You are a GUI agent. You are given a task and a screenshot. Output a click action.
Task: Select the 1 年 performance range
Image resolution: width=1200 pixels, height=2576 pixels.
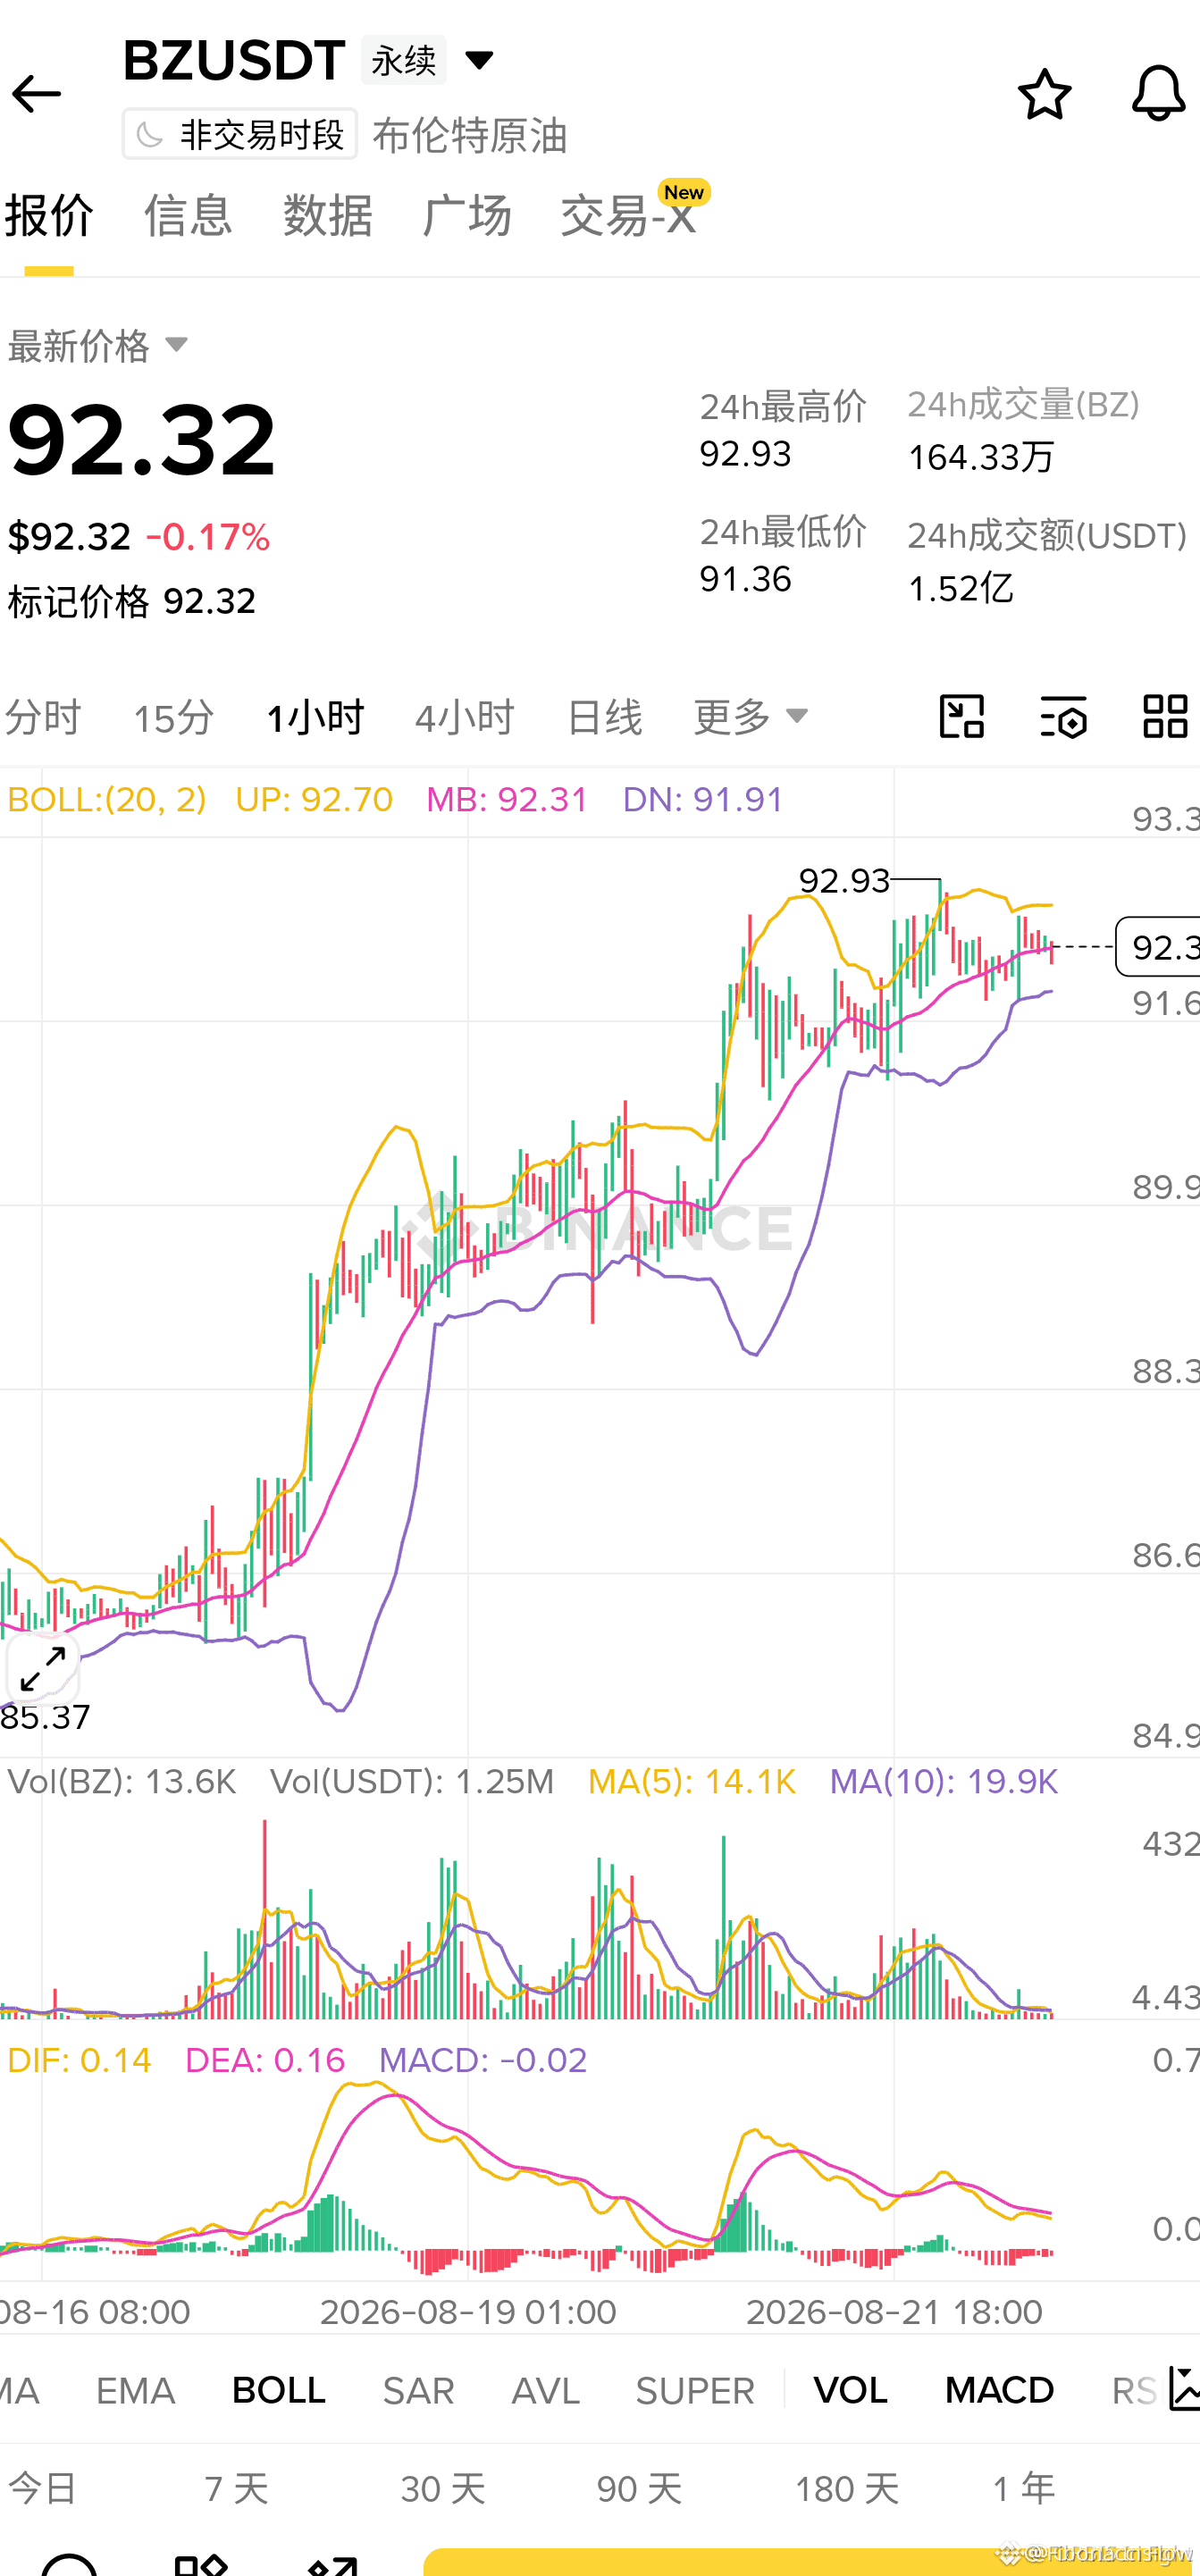1024,2488
